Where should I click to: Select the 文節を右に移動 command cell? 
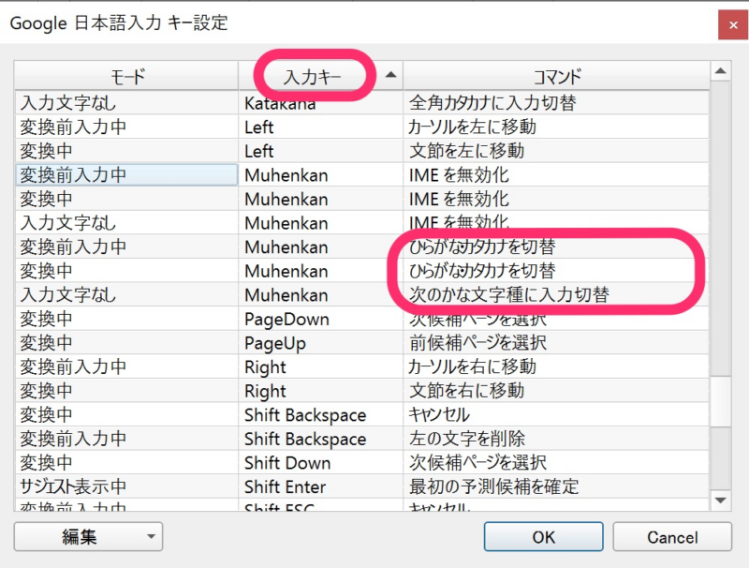click(x=556, y=391)
